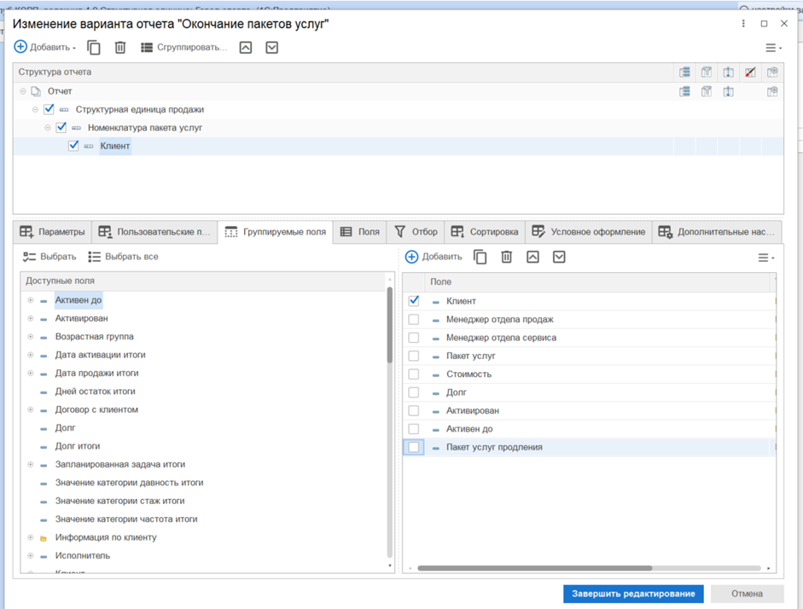
Task: Open top toolbar hamburger menu
Action: pyautogui.click(x=773, y=48)
